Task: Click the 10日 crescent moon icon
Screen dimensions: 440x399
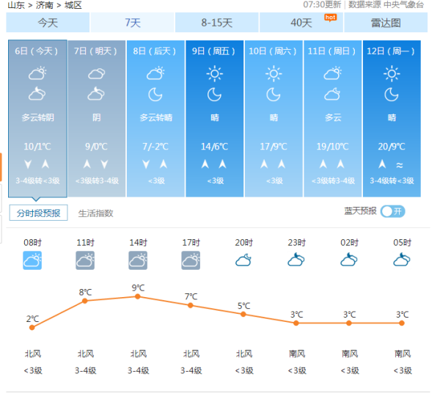Action: 274,95
